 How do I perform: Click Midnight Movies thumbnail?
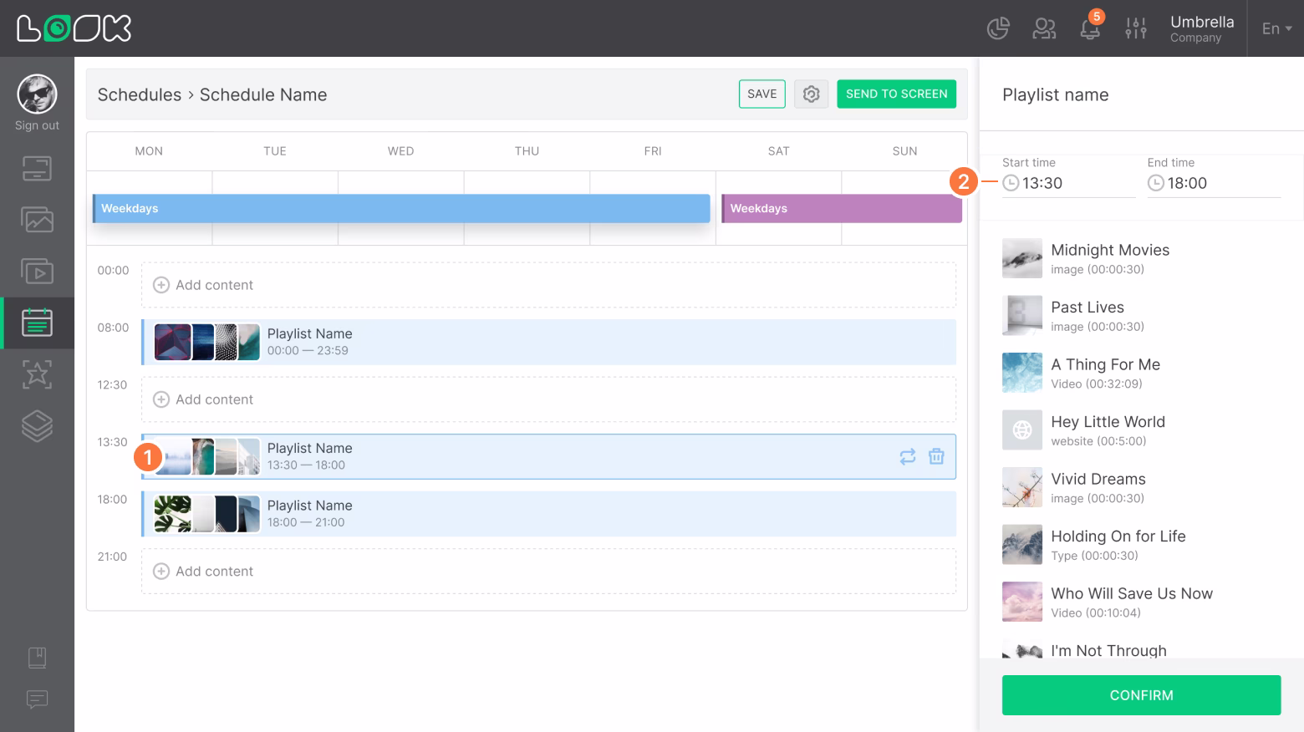point(1022,258)
